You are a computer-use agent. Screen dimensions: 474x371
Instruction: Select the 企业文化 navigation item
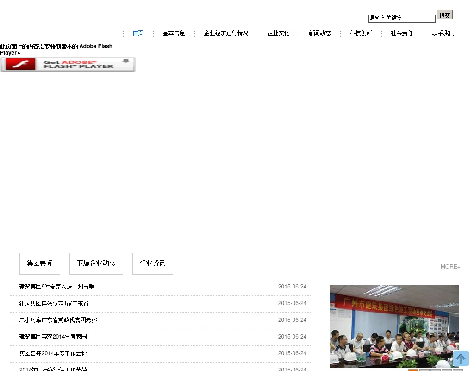(278, 33)
